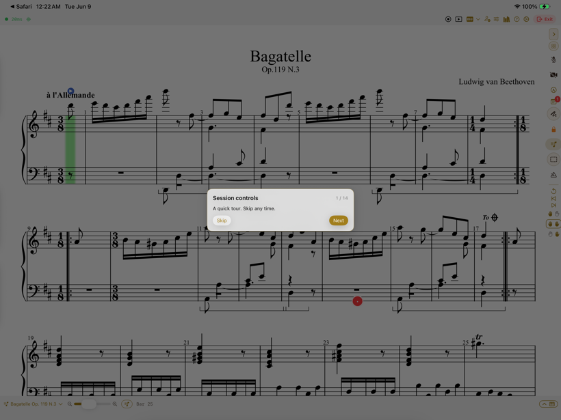561x420 pixels.
Task: Toggle the orange lock icon
Action: [x=553, y=129]
